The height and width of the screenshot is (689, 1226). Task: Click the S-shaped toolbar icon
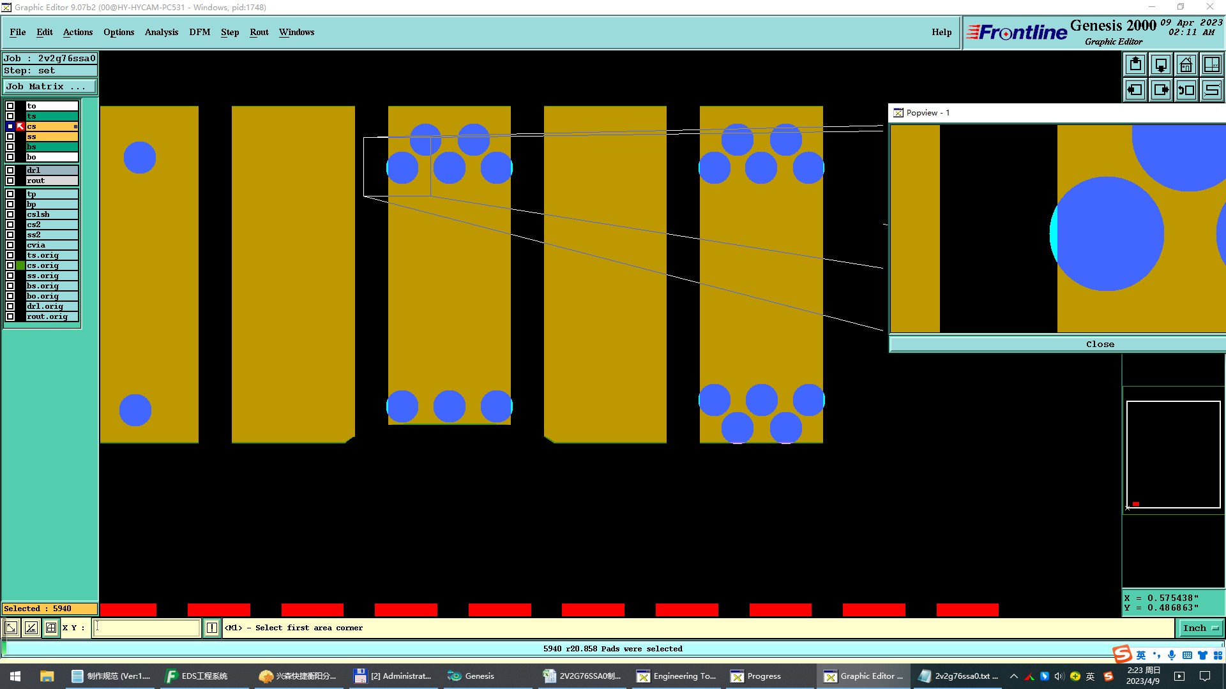1212,90
